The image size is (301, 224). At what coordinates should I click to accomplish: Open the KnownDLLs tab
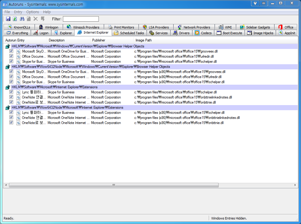click(19, 27)
